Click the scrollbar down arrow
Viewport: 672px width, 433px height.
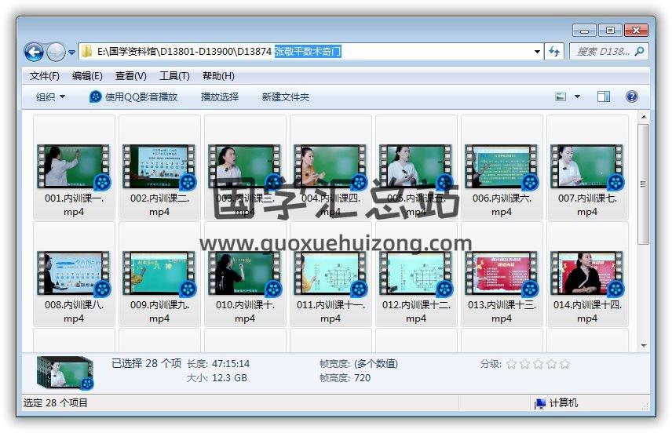[x=643, y=346]
